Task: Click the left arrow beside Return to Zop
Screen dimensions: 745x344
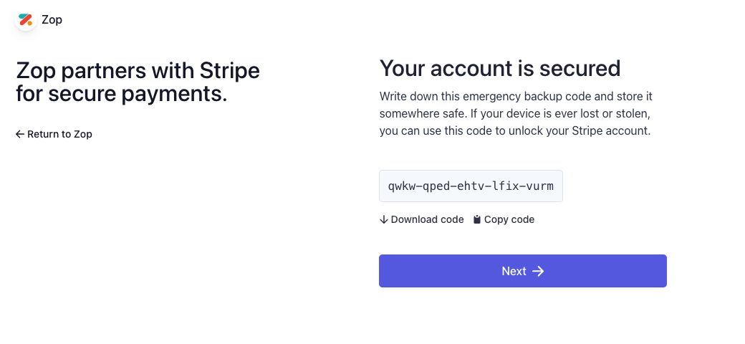Action: click(19, 134)
